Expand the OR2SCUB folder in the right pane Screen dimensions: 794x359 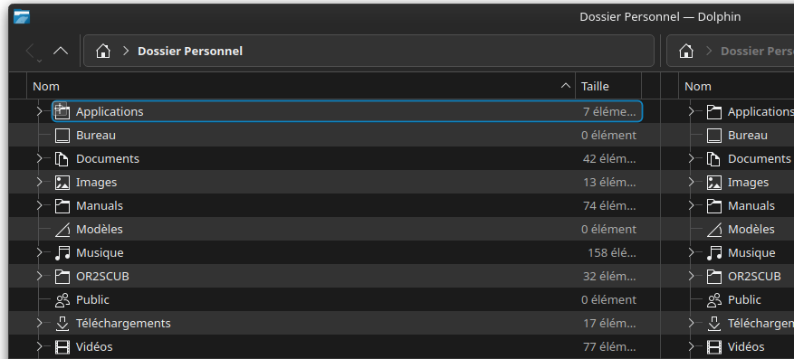coord(691,276)
